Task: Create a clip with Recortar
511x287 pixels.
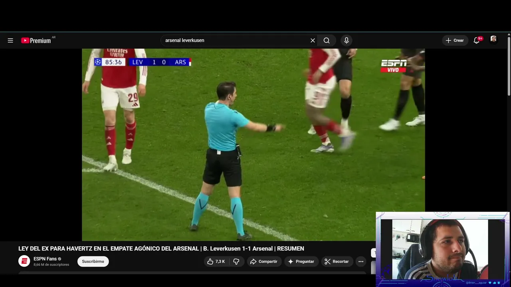Action: point(337,261)
